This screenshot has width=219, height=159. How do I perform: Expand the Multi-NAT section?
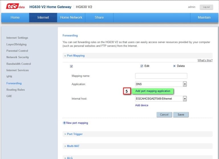(x=73, y=146)
